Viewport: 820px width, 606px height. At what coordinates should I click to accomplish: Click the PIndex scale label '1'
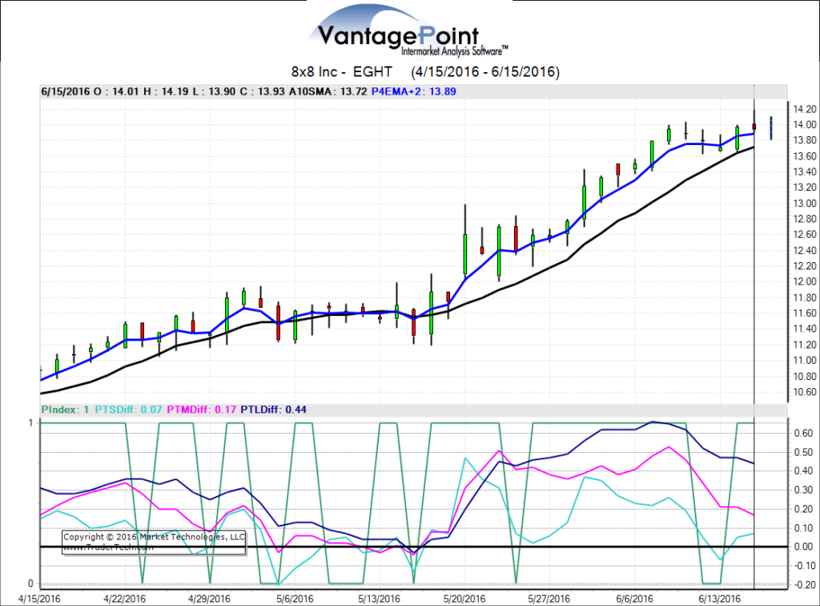pyautogui.click(x=30, y=423)
